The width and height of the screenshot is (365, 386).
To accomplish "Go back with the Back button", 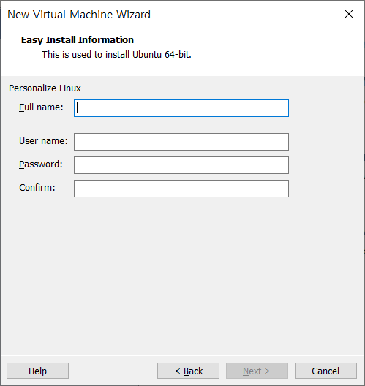I will click(x=189, y=371).
